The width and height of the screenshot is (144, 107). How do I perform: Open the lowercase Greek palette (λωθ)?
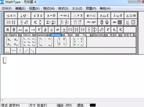117,15
